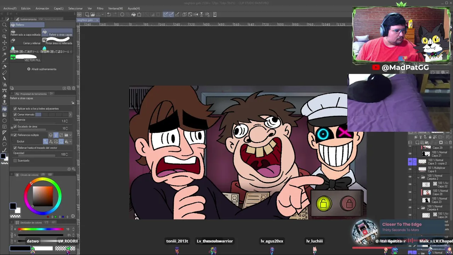Click the Relleno tool group tab
453x255 pixels.
(x=27, y=25)
